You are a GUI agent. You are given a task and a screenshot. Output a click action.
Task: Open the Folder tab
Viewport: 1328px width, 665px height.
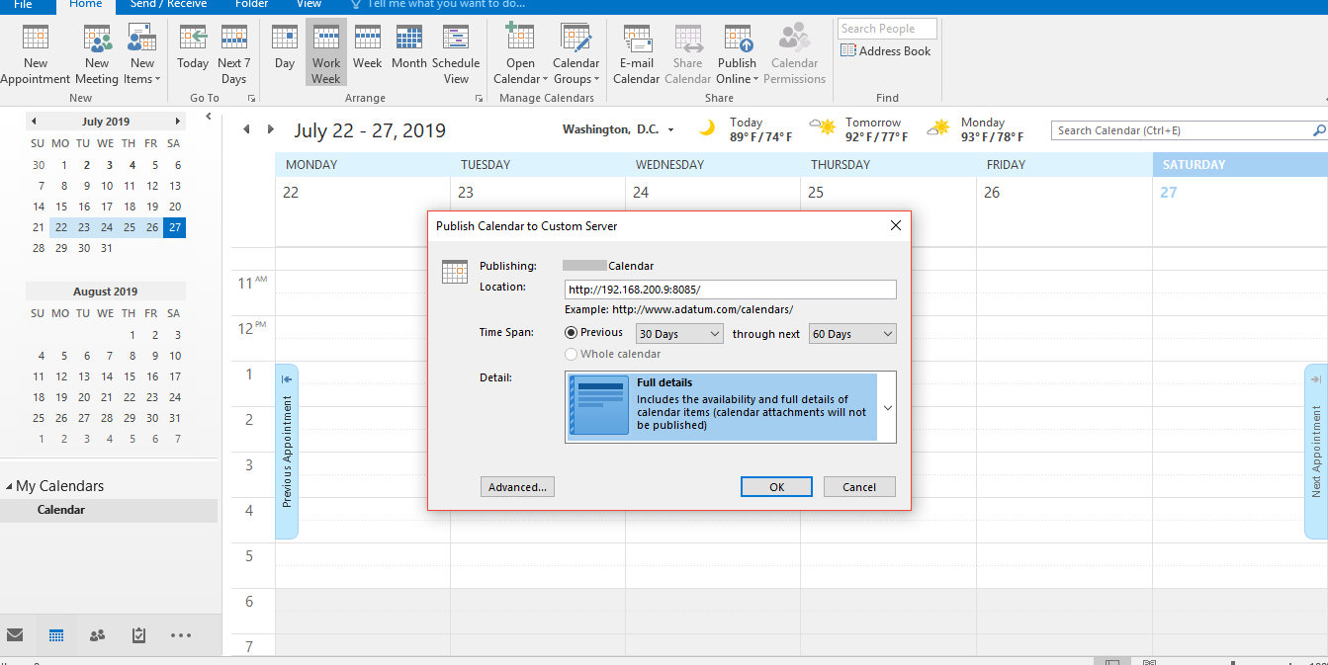(251, 5)
